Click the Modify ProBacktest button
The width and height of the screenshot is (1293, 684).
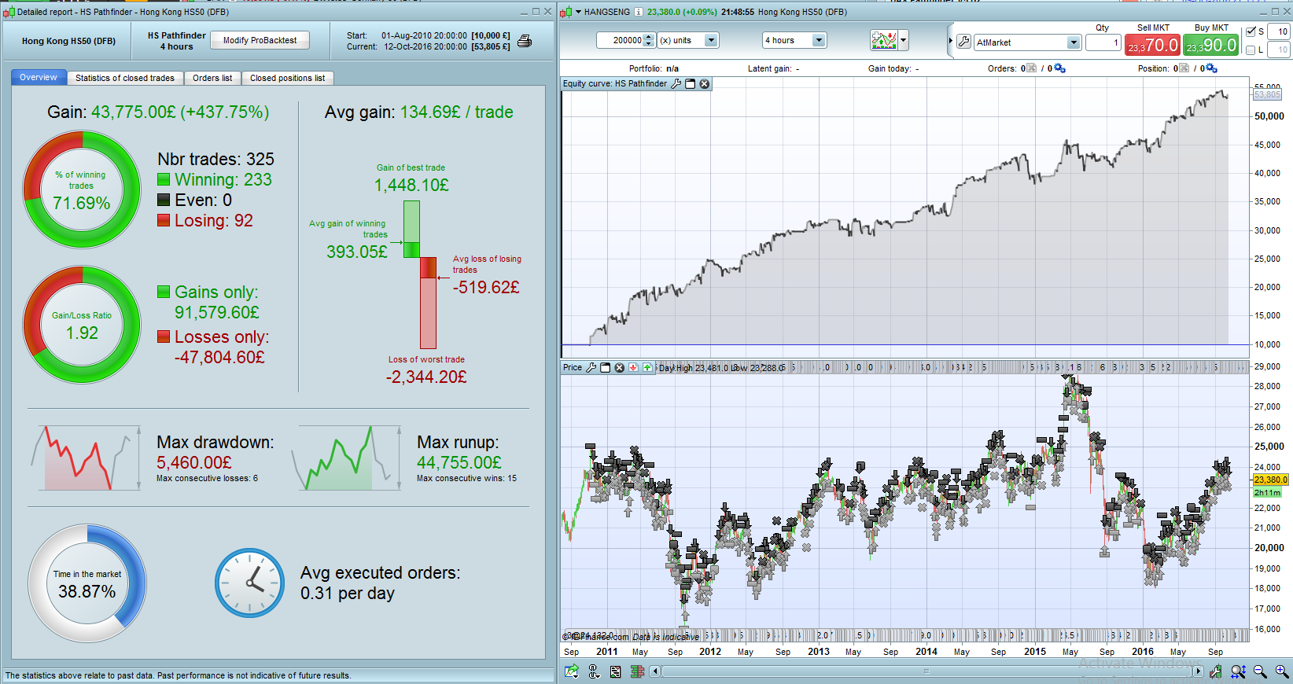tap(260, 40)
